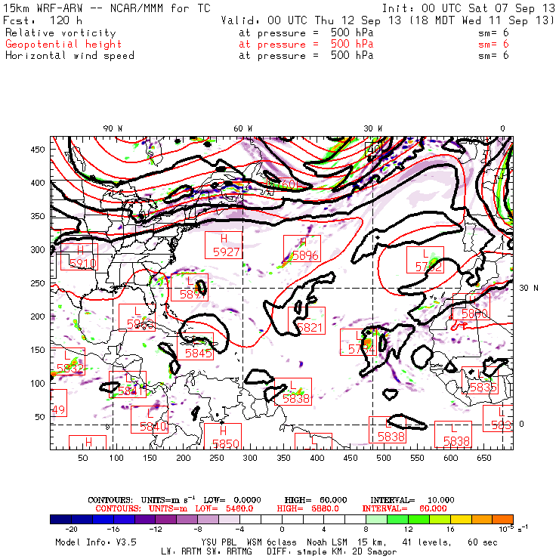Click the "550" x-axis tick label
Screen dimensions: 559x559
pyautogui.click(x=417, y=458)
